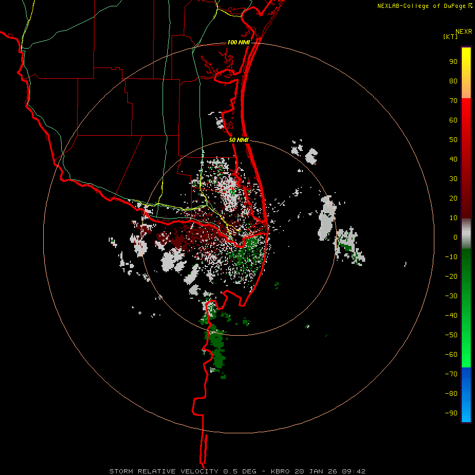Screen dimensions: 475x475
Task: Click the 10 value on the velocity scale
Action: (x=453, y=218)
